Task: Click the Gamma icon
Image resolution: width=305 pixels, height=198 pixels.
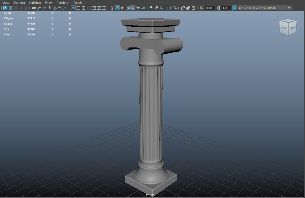Action: tap(218, 8)
